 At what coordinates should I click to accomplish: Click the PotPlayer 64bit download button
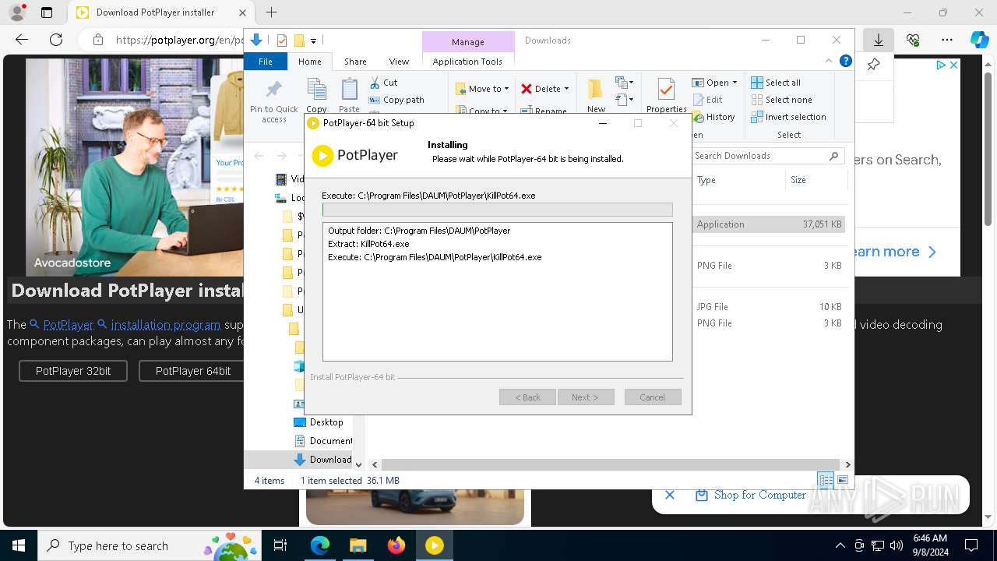coord(192,371)
